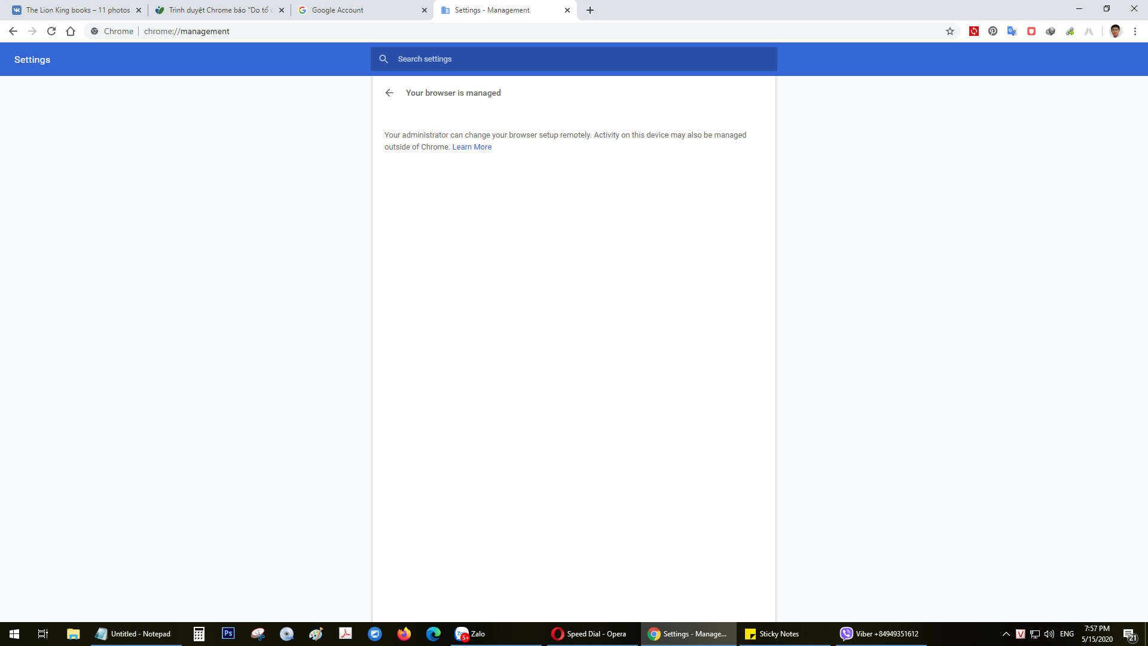Image resolution: width=1148 pixels, height=646 pixels.
Task: Click the Learn More link
Action: 472,147
